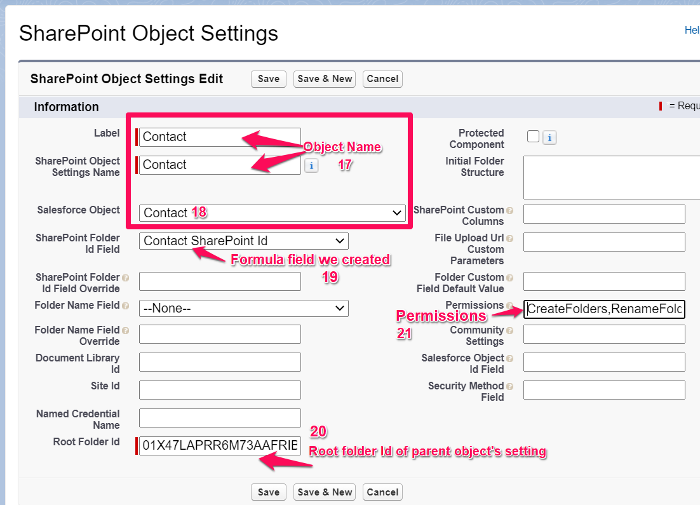700x505 pixels.
Task: Click the Document Library Id field
Action: (220, 362)
